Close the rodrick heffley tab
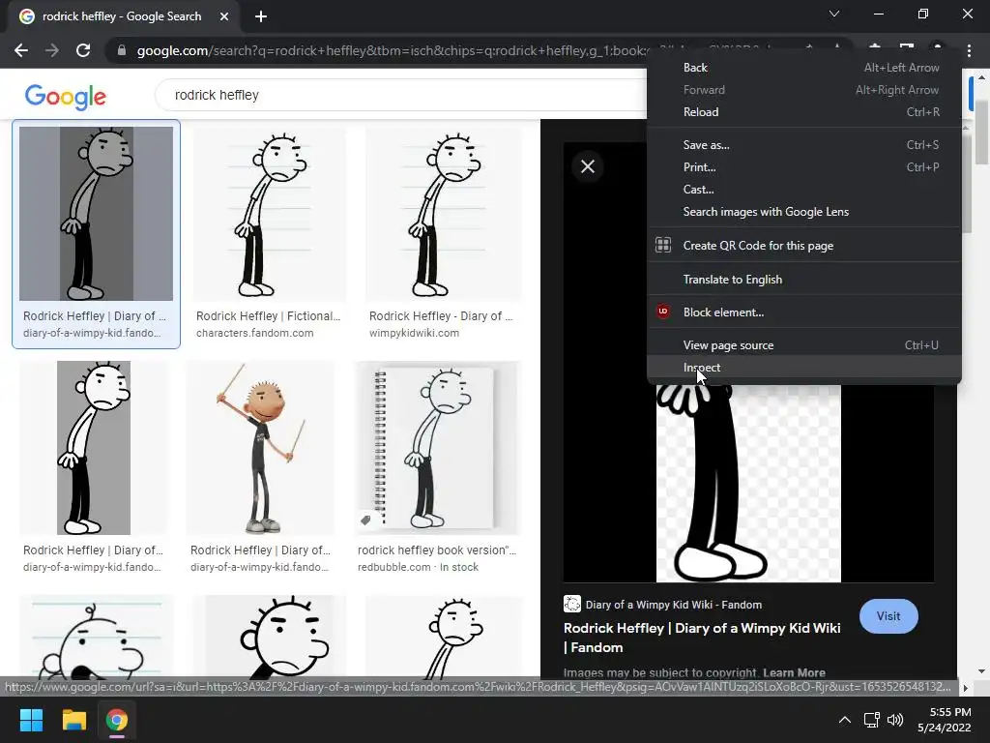The width and height of the screenshot is (990, 743). pos(224,16)
